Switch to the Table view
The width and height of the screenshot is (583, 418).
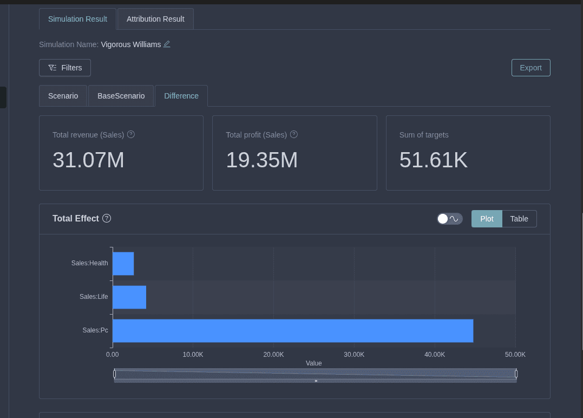pos(519,219)
